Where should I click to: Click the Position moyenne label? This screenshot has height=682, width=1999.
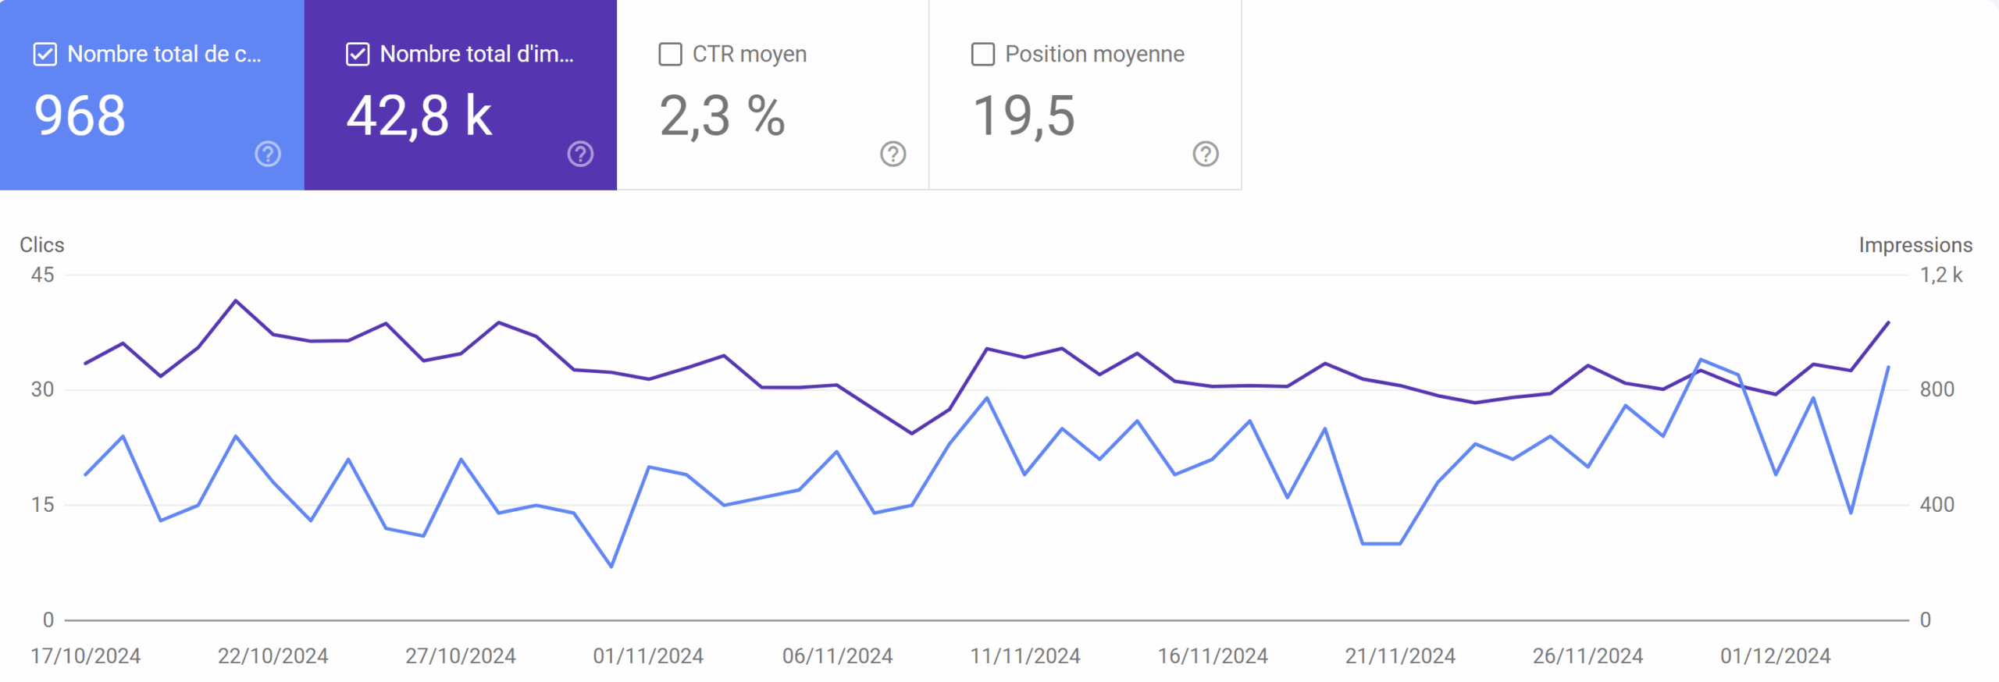pos(1095,54)
